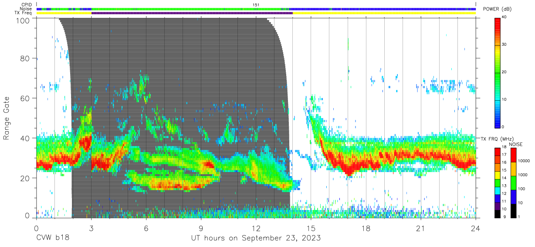Click the 'POWER (dB)' title
The height and width of the screenshot is (247, 535).
point(498,9)
